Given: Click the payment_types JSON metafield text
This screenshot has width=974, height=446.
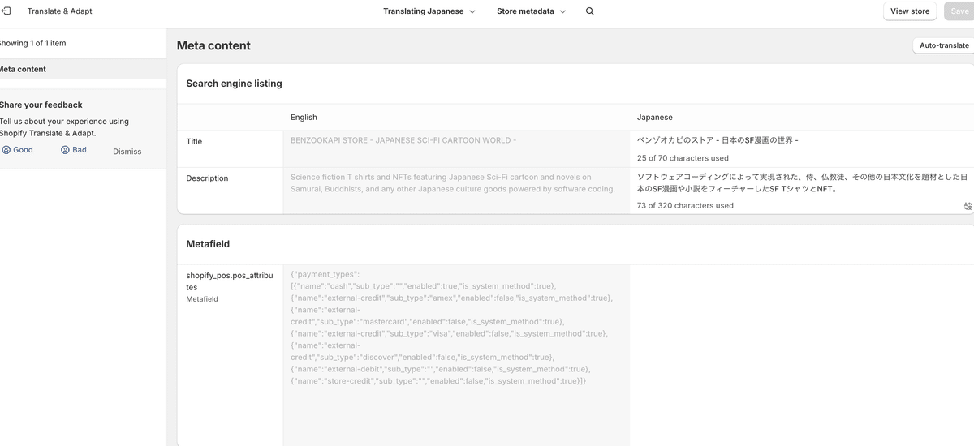Looking at the screenshot, I should click(453, 328).
